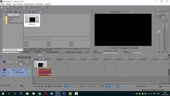Click compositing mode icon on video track

click(24, 65)
